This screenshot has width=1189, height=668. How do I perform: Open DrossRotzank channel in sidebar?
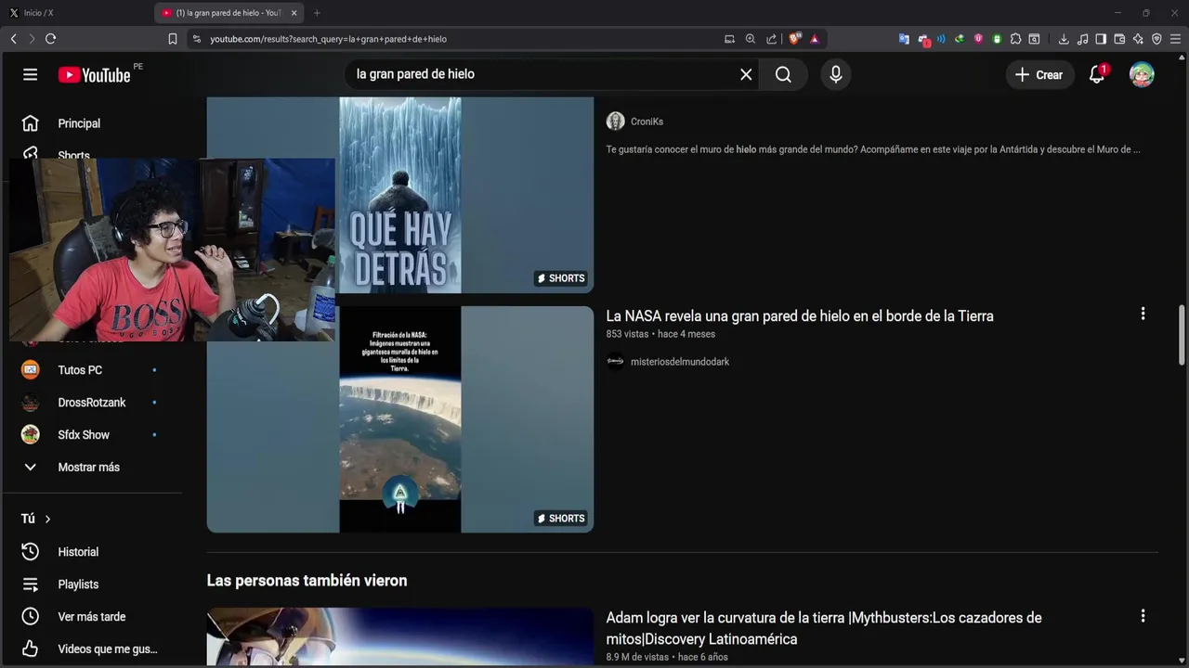[x=93, y=403]
